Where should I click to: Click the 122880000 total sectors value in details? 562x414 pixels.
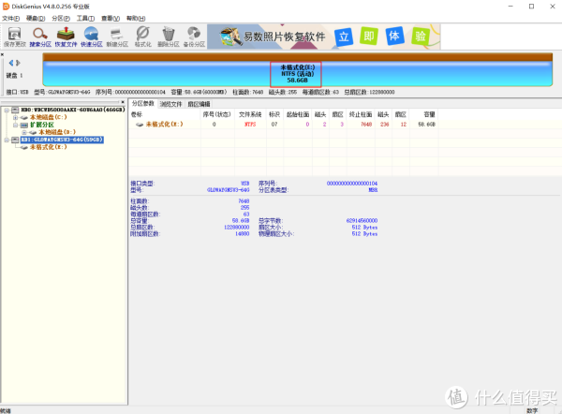coord(237,228)
